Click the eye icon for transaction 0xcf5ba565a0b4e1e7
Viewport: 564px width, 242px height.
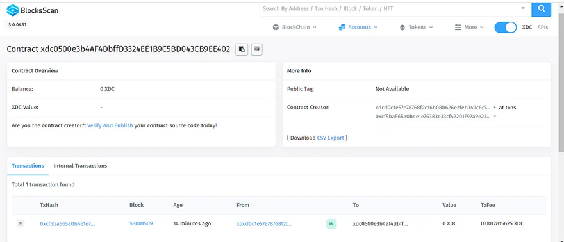click(21, 223)
